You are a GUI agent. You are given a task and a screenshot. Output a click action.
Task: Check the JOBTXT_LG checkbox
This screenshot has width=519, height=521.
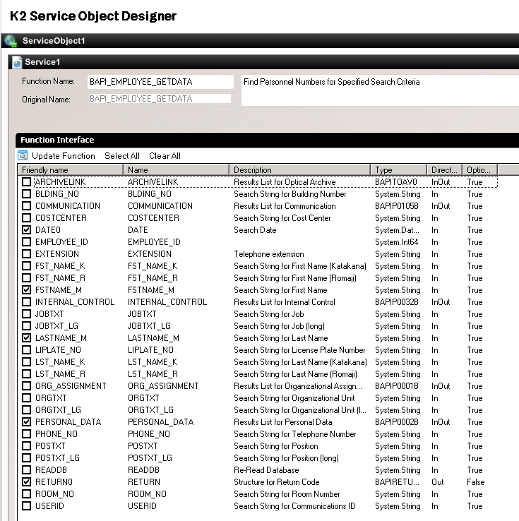27,326
